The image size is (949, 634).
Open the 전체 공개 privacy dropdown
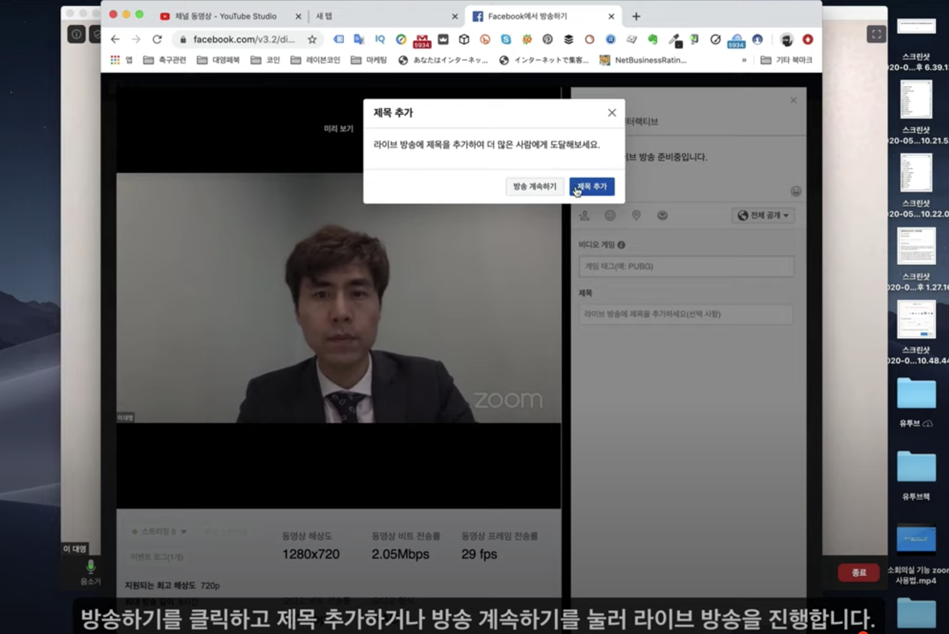[x=763, y=215]
